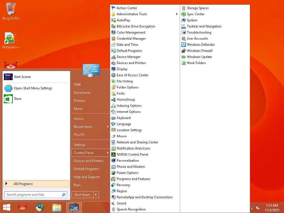Open Device Manager icon

click(x=113, y=57)
